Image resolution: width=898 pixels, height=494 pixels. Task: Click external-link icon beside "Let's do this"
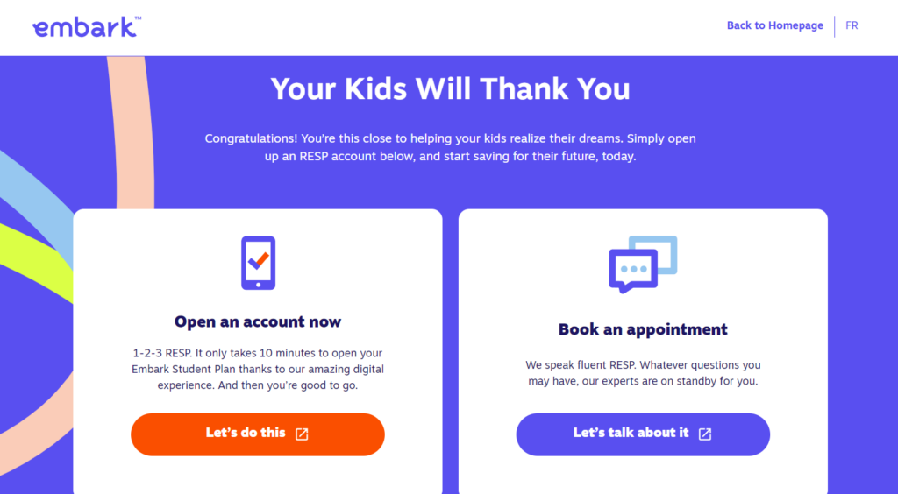[x=302, y=434]
